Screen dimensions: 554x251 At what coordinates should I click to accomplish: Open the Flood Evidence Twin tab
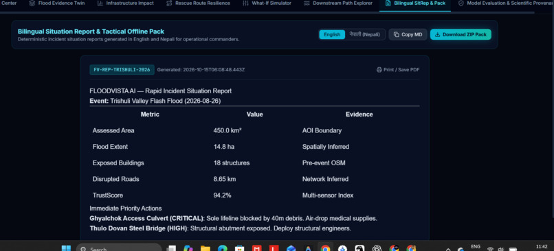coord(57,3)
